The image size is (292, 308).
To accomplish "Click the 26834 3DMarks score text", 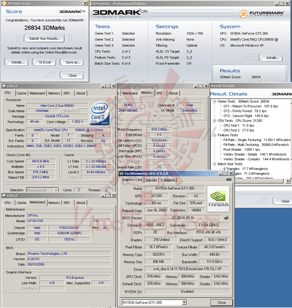I will coord(45,28).
